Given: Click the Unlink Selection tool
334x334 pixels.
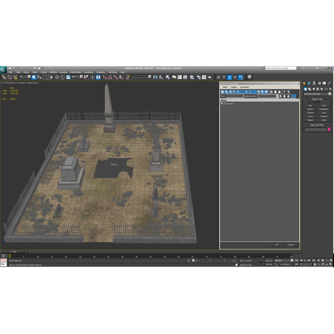Looking at the screenshot, I should [10, 77].
